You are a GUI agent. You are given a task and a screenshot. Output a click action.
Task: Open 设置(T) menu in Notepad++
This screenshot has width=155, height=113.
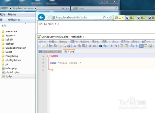tap(106, 42)
